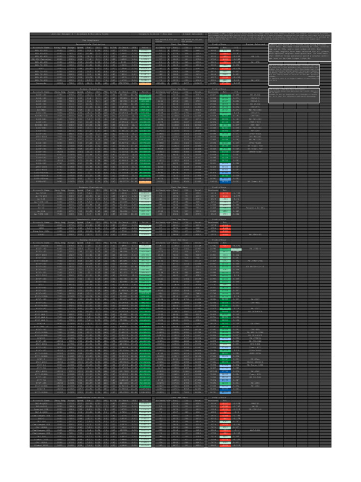Select the Aerospatiale Statistics section header

coord(91,45)
